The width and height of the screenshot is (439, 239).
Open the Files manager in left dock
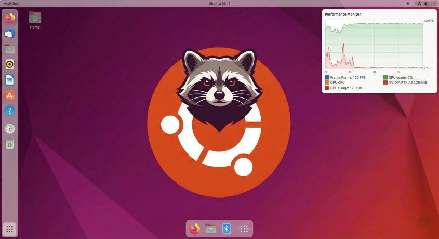[9, 49]
